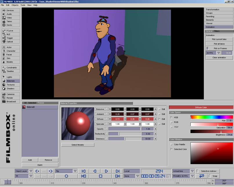Toggle the Diffuse animate A button

[155, 119]
